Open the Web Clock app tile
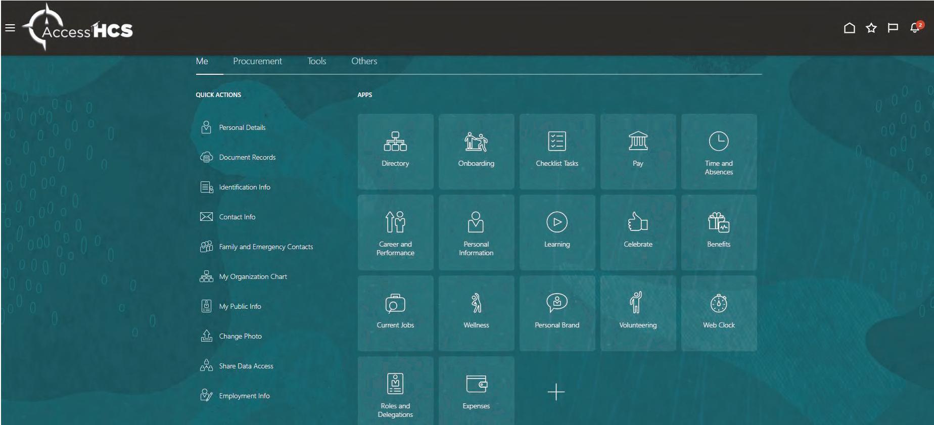Screen dimensions: 934x425 [719, 313]
